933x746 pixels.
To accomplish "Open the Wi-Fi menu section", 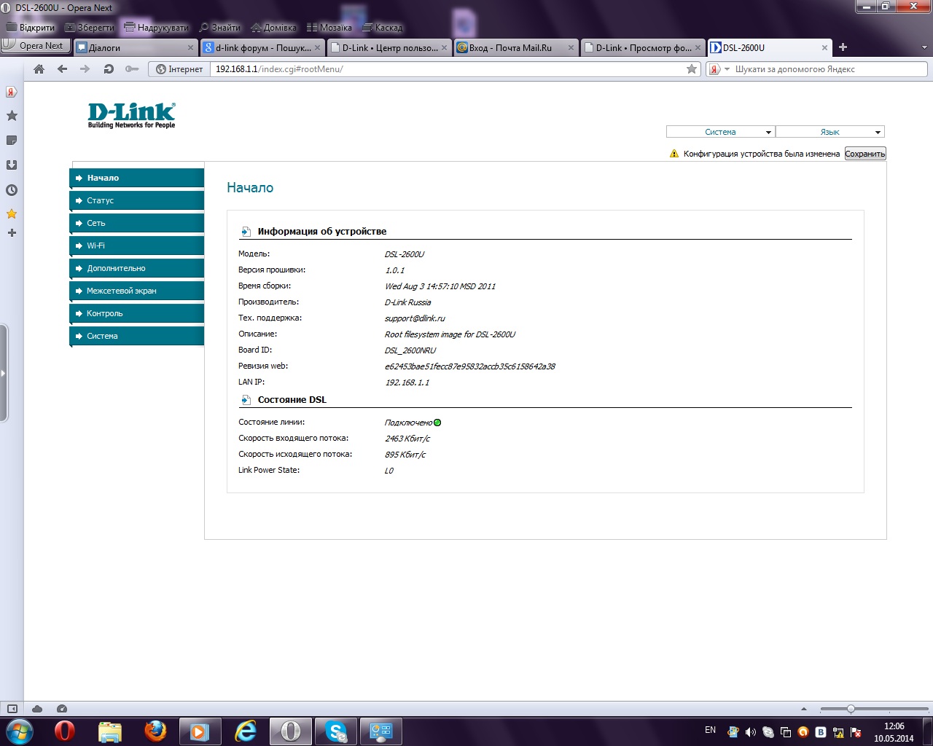I will click(137, 246).
